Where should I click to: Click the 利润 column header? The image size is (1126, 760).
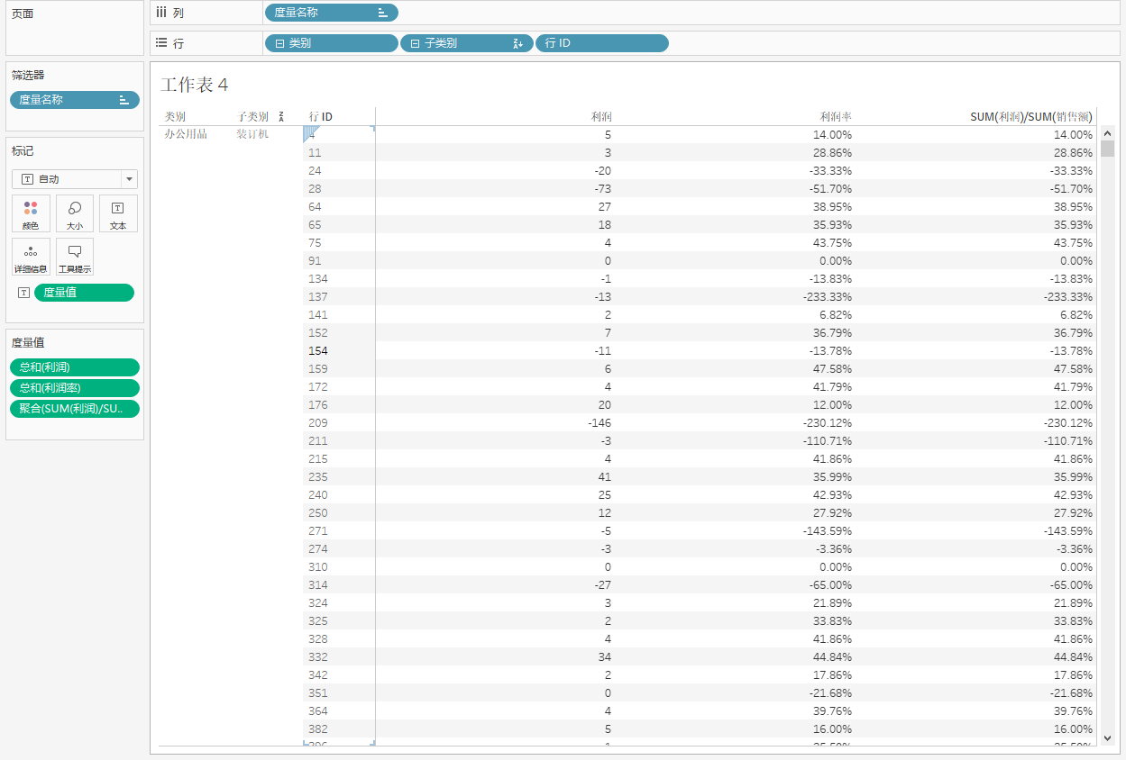pos(600,117)
